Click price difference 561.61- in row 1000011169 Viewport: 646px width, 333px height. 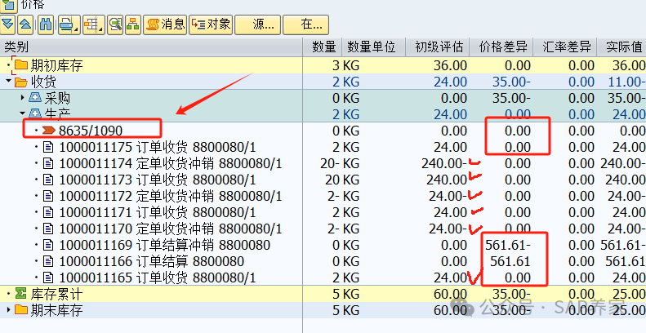508,245
